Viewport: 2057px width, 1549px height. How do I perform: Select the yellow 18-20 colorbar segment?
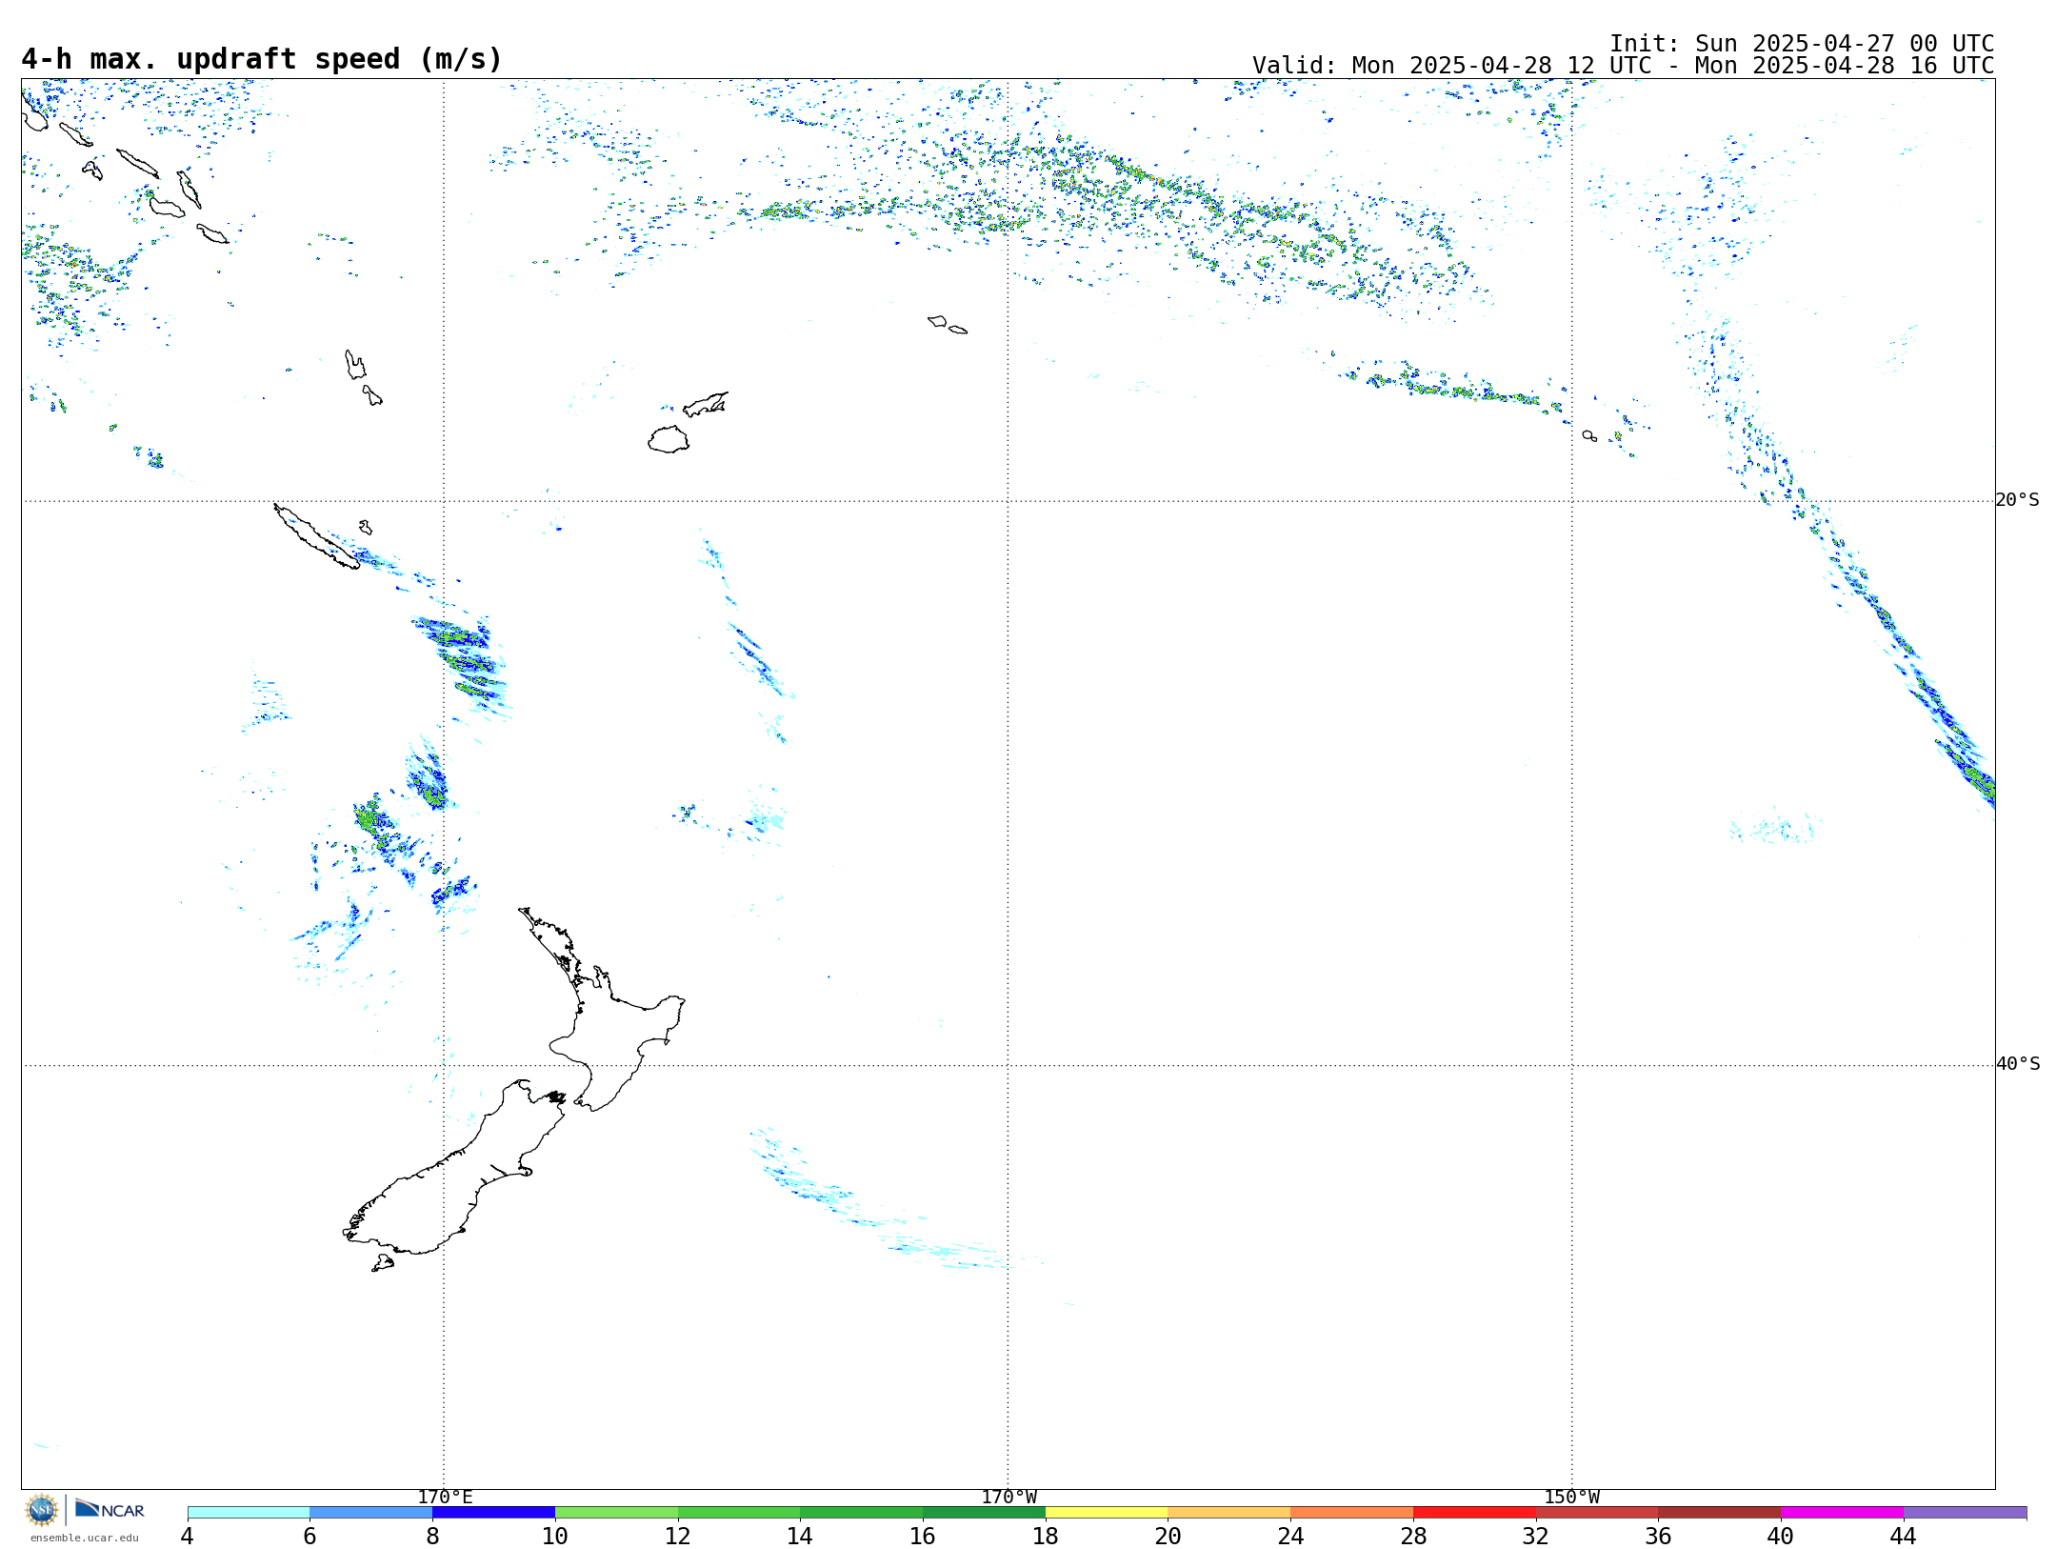(x=1107, y=1513)
